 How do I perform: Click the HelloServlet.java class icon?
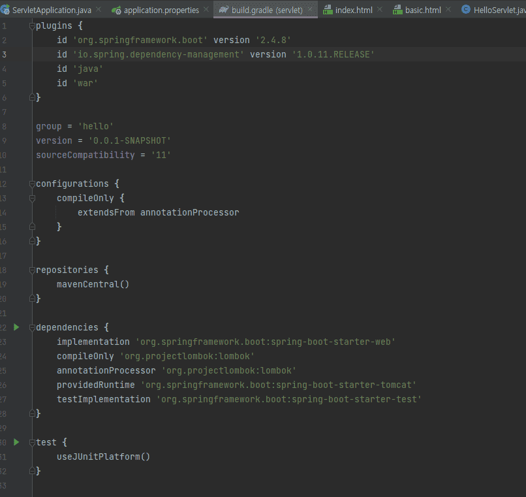(465, 9)
